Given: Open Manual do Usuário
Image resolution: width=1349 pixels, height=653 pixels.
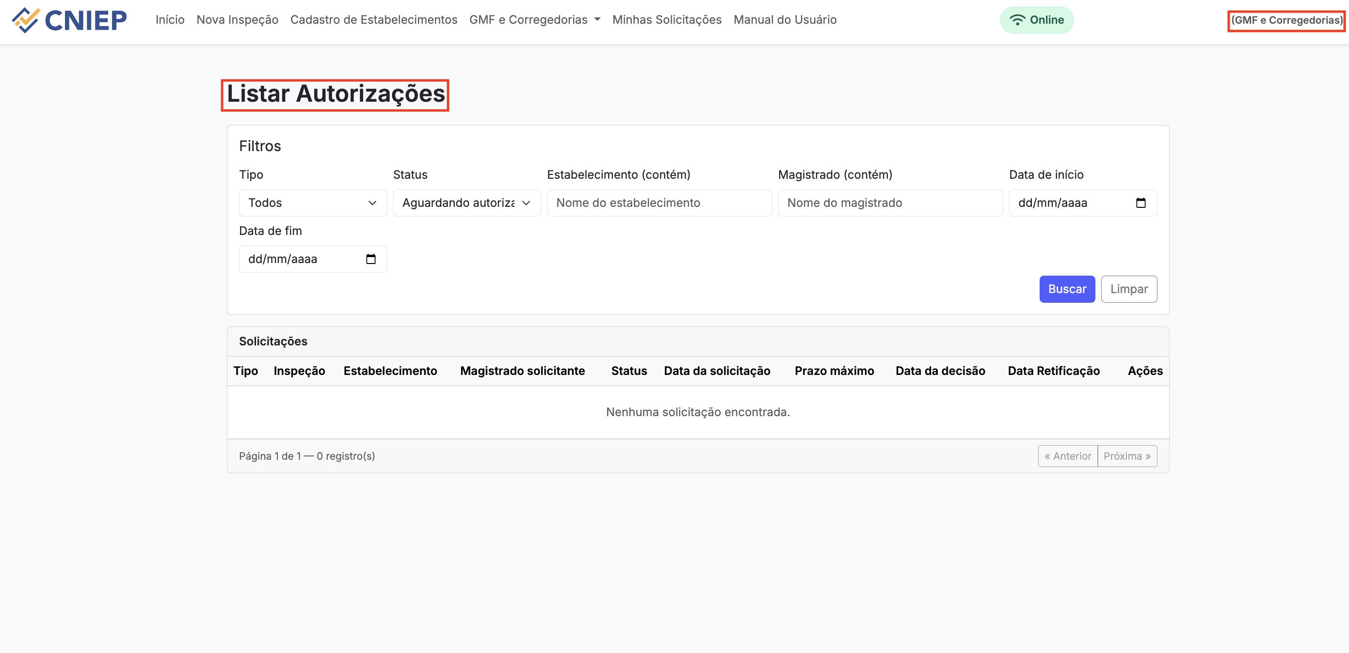Looking at the screenshot, I should tap(785, 20).
